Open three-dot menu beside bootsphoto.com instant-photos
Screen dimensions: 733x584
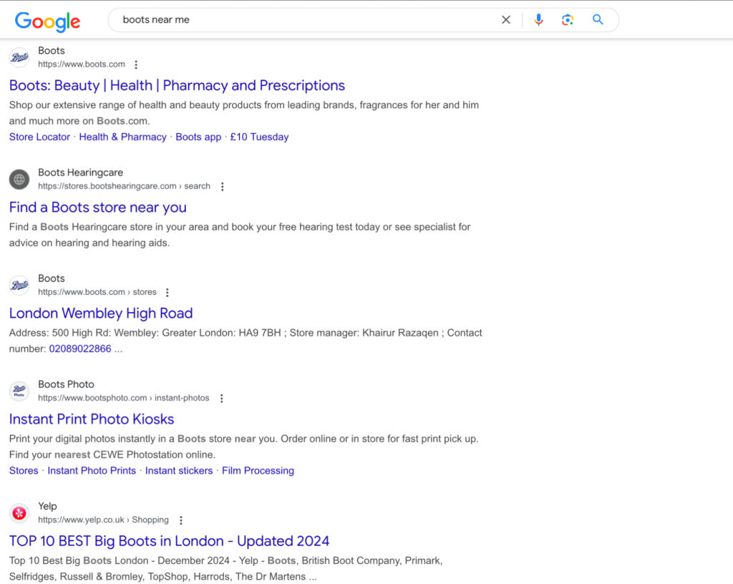point(222,399)
